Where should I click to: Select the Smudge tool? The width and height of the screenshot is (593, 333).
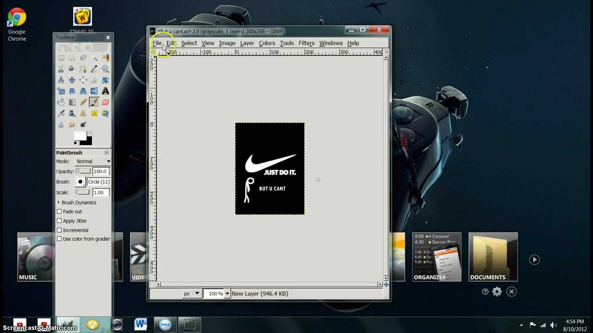[x=72, y=124]
